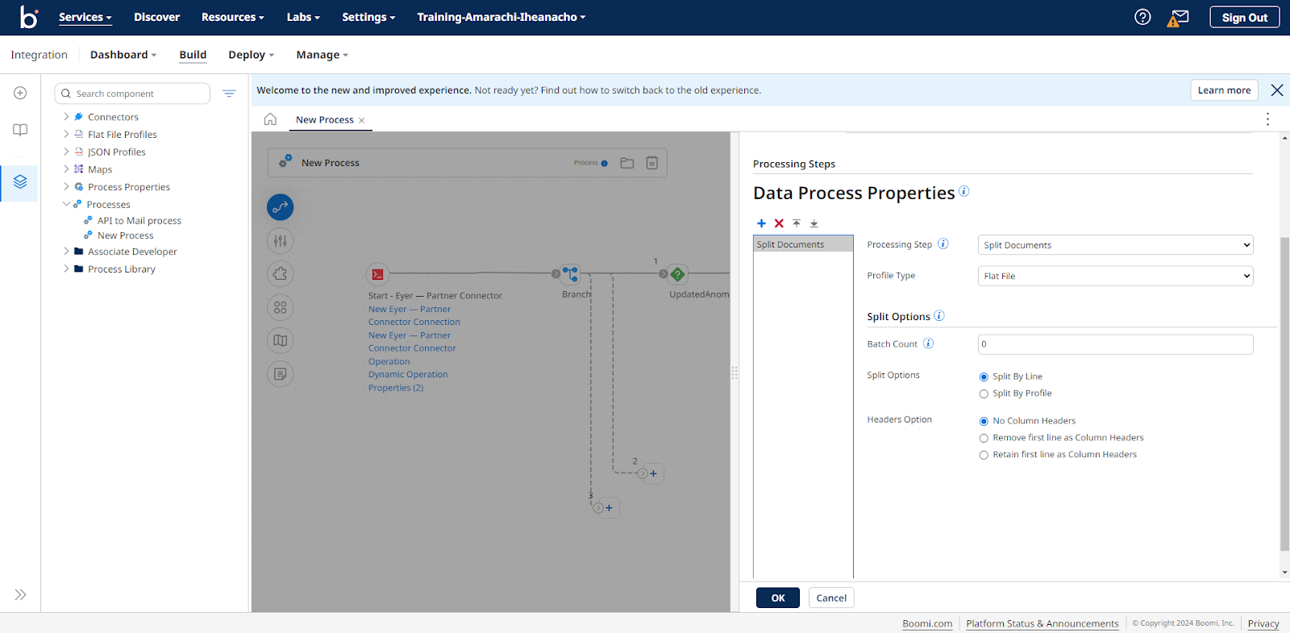Expand the Connectors tree node
The image size is (1290, 633).
coord(66,117)
